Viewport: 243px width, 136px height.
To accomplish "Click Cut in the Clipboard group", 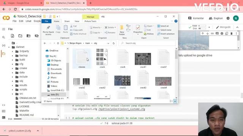I will pos(73,26).
